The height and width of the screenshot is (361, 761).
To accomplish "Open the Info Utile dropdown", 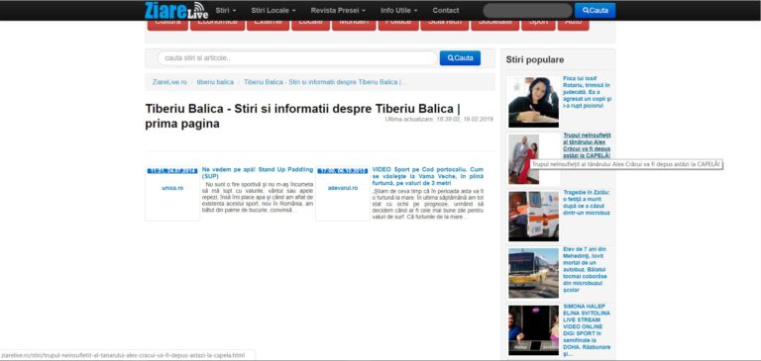I will coord(399,10).
